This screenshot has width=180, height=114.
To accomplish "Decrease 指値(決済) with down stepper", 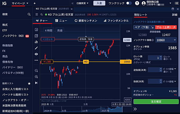I will pyautogui.click(x=161, y=82).
